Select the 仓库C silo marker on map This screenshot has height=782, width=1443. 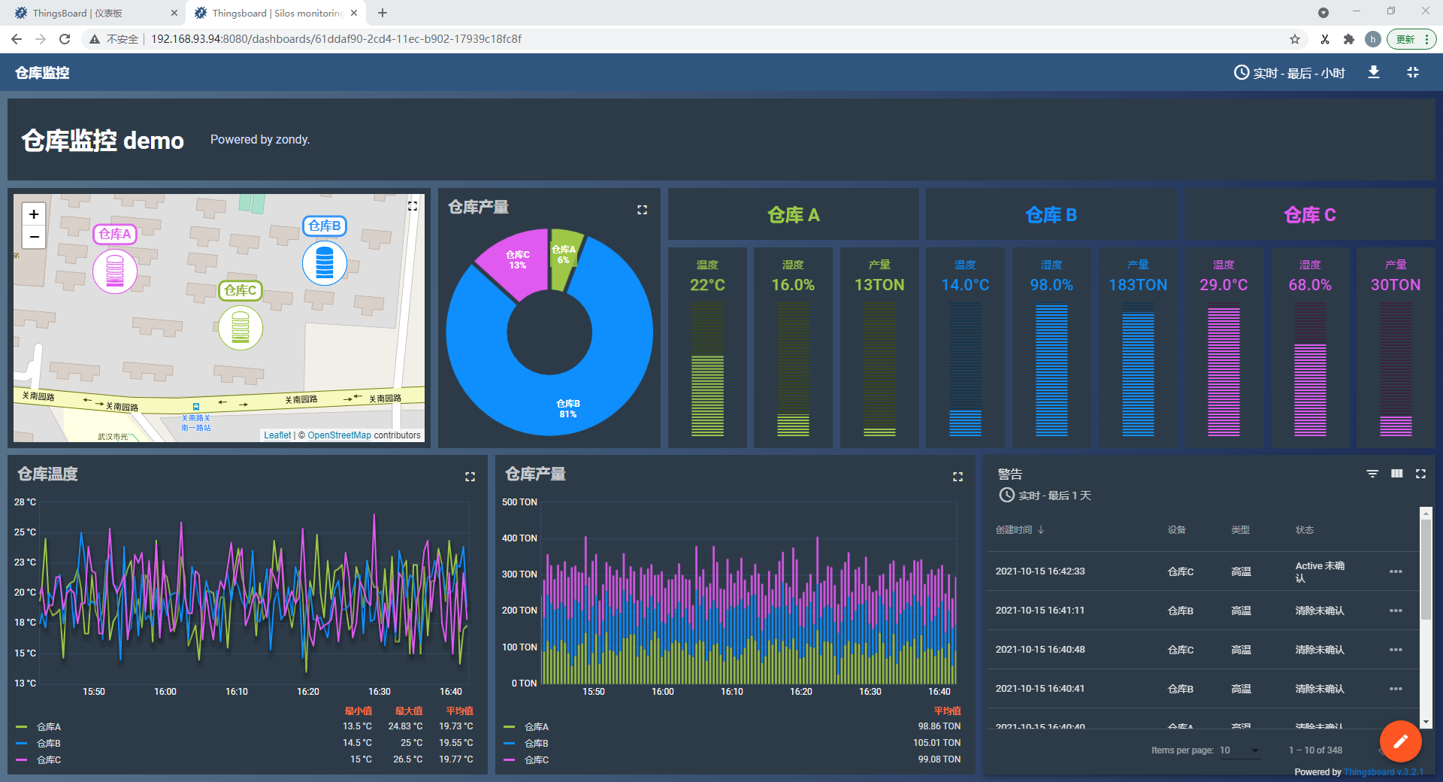click(x=240, y=327)
